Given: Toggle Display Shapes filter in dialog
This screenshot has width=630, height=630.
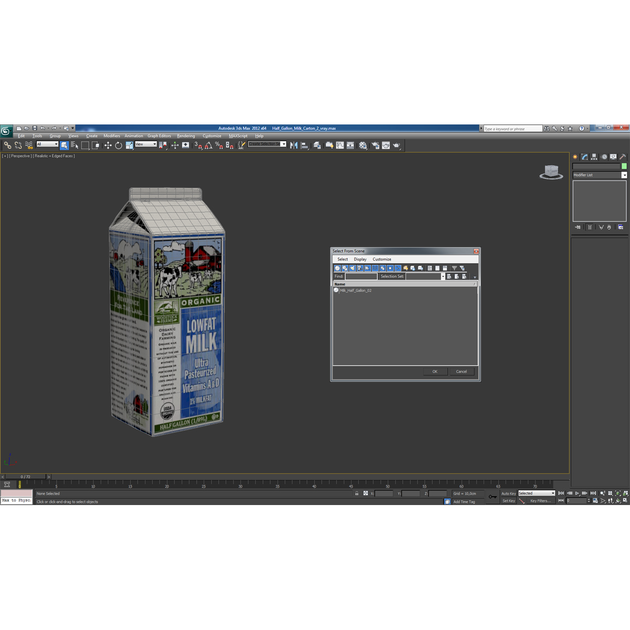Looking at the screenshot, I should [345, 268].
